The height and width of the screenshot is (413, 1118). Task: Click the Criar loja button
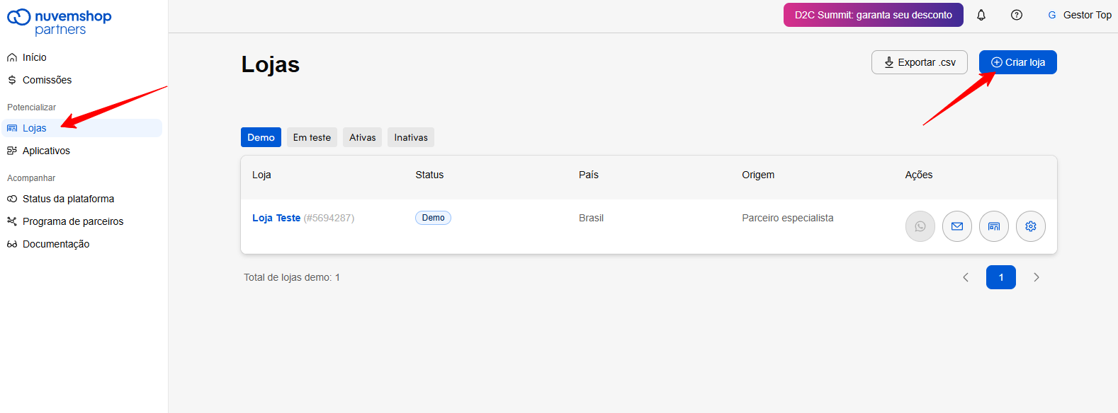(x=1018, y=62)
